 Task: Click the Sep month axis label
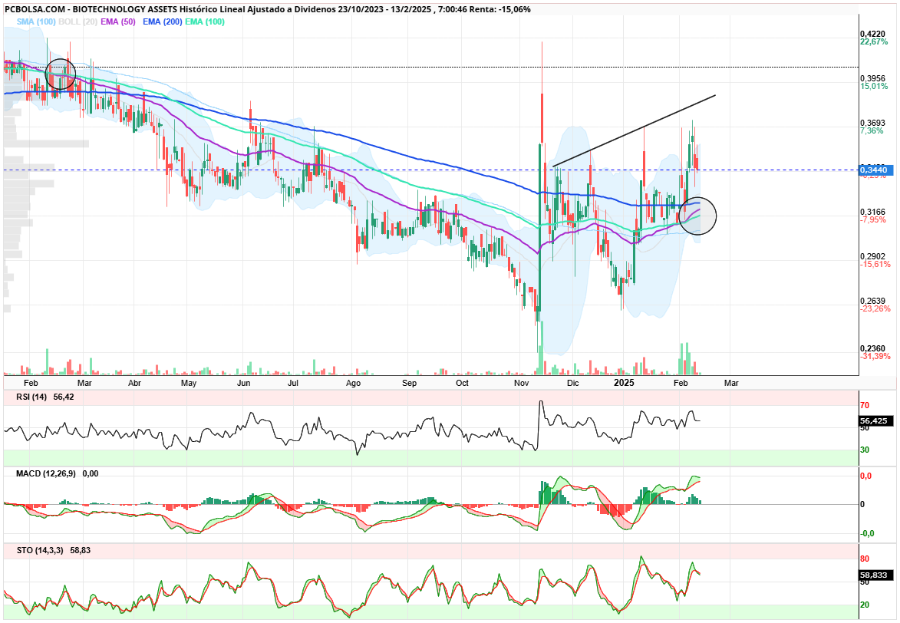409,383
